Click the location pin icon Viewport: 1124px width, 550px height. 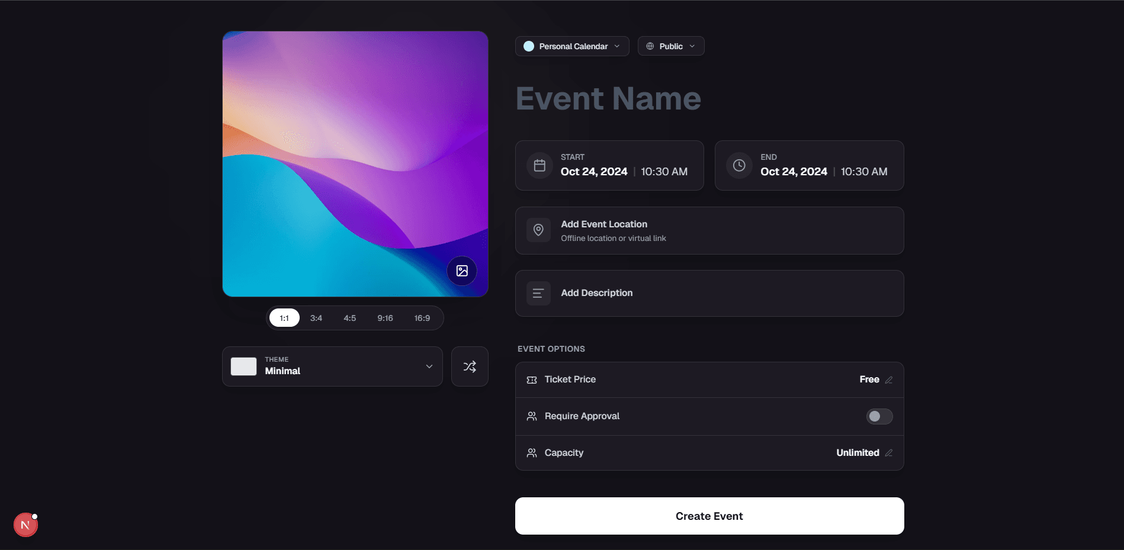[538, 230]
